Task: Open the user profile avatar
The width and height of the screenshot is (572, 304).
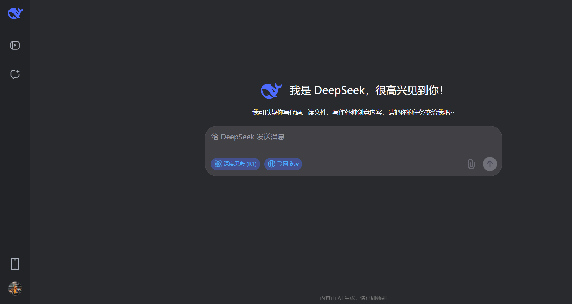Action: (15, 289)
